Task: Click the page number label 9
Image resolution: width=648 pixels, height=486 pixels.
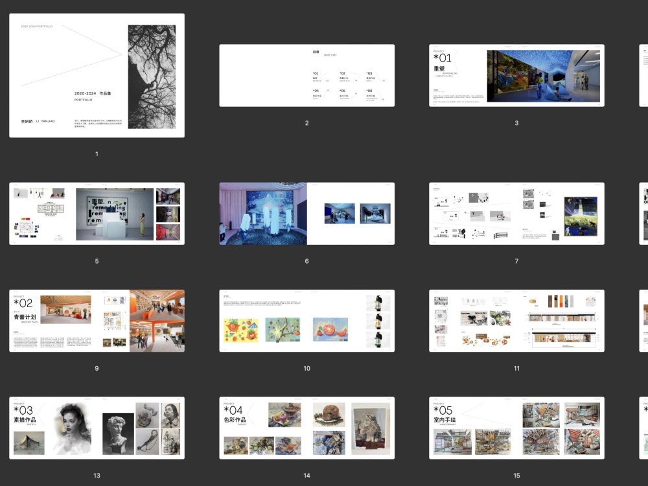Action: 97,368
